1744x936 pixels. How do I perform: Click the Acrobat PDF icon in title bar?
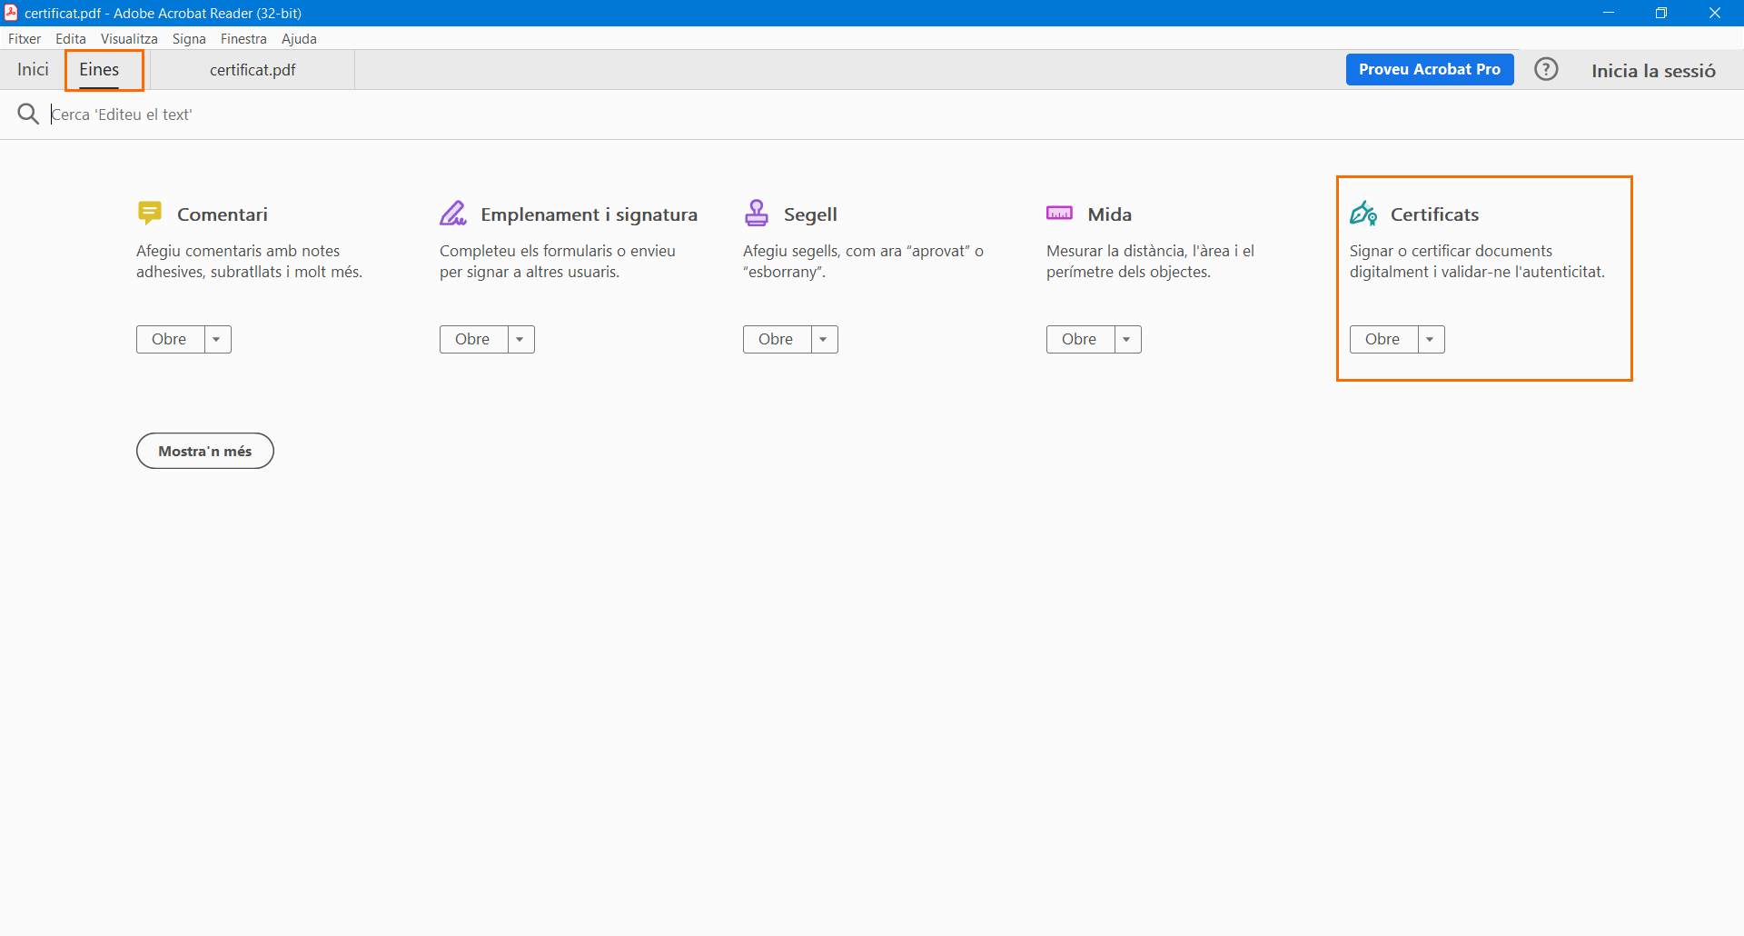tap(11, 13)
